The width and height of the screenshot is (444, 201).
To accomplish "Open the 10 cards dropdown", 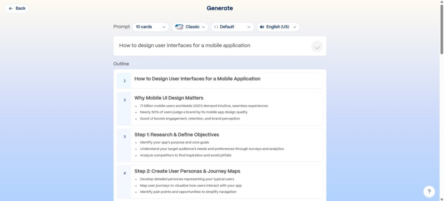I will coord(150,27).
